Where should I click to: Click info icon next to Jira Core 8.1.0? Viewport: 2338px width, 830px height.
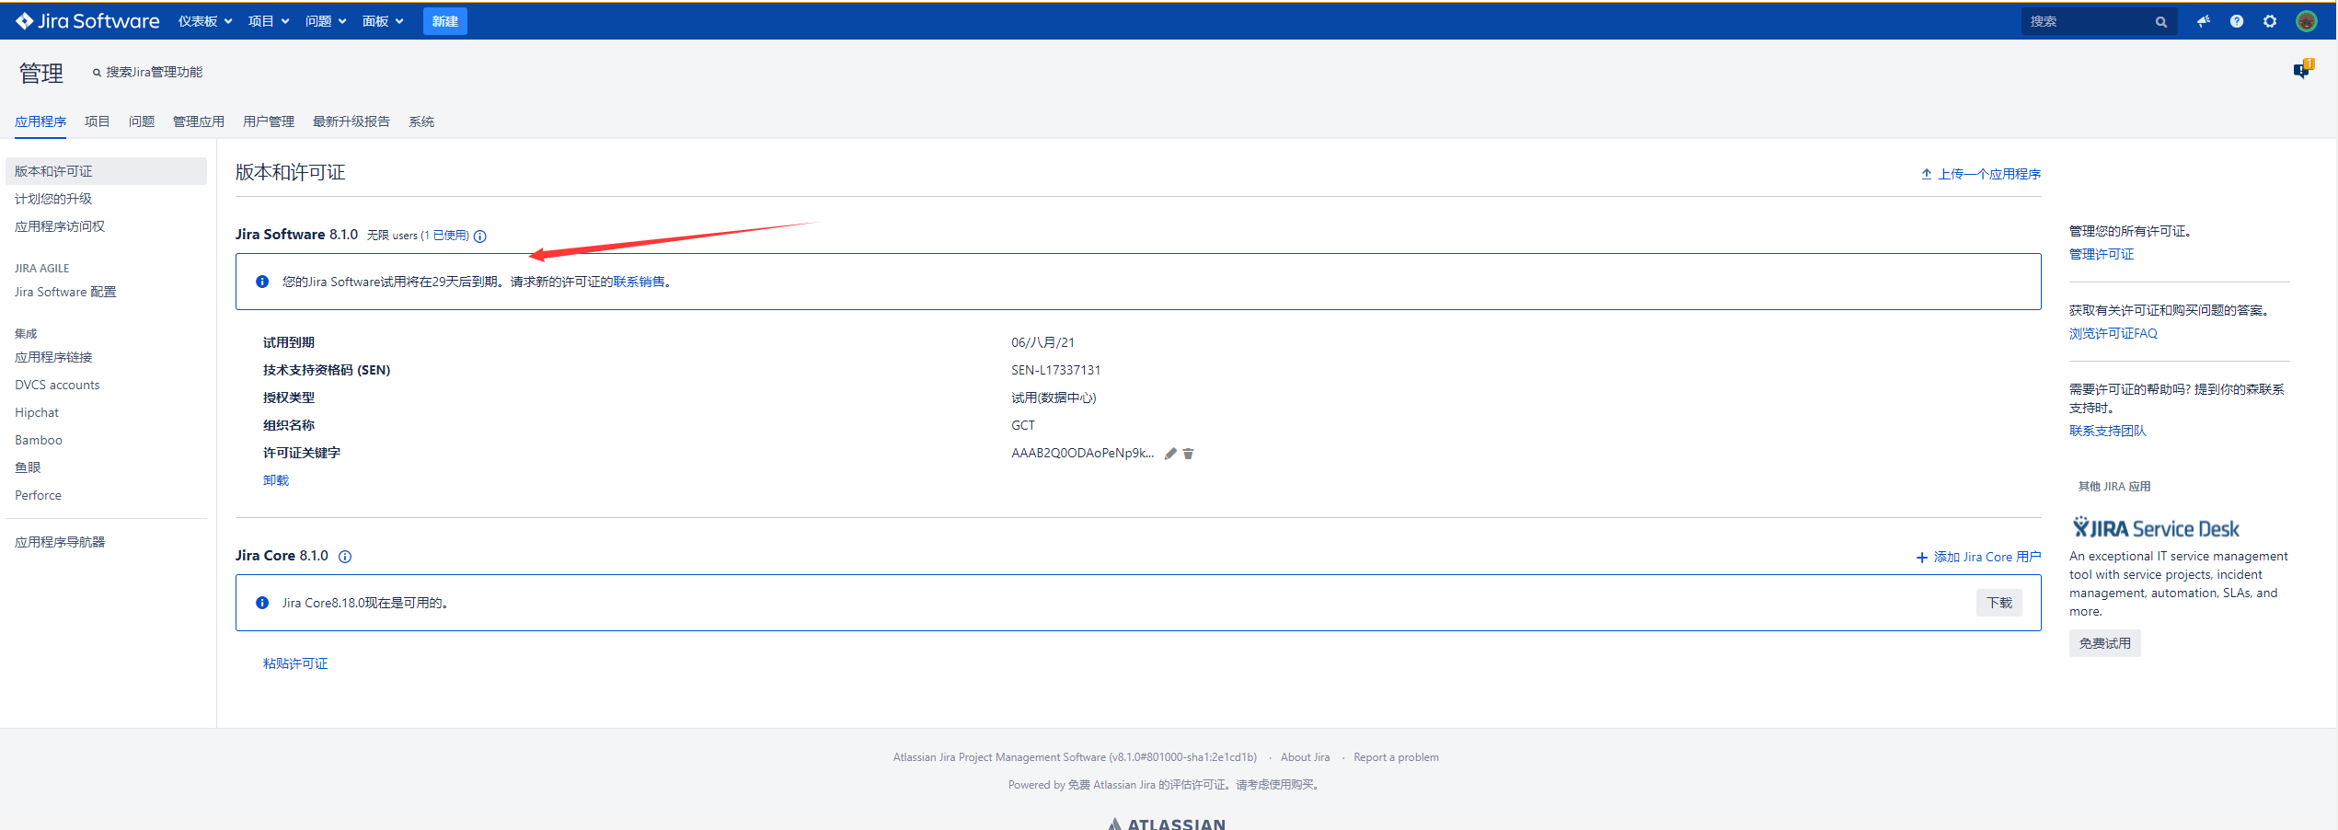pos(345,557)
